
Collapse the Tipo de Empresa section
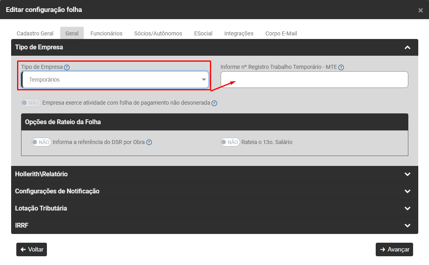407,47
